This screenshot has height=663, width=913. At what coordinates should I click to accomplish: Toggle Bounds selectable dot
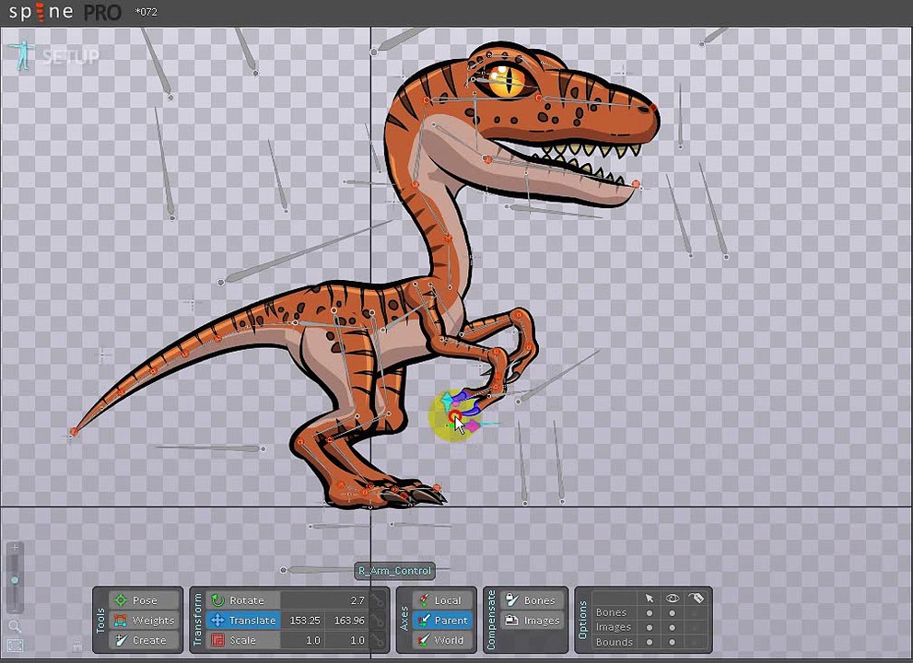tap(650, 642)
